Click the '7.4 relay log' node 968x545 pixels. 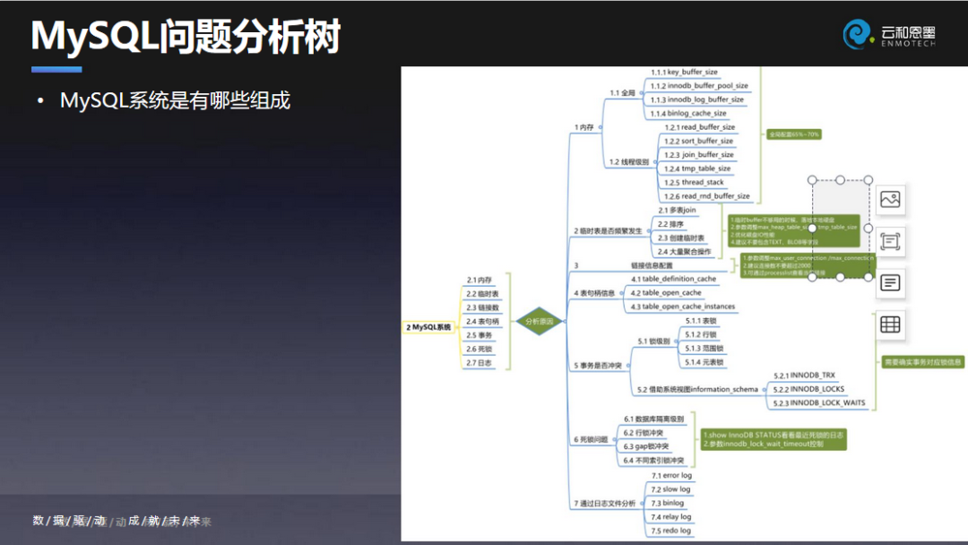[671, 517]
